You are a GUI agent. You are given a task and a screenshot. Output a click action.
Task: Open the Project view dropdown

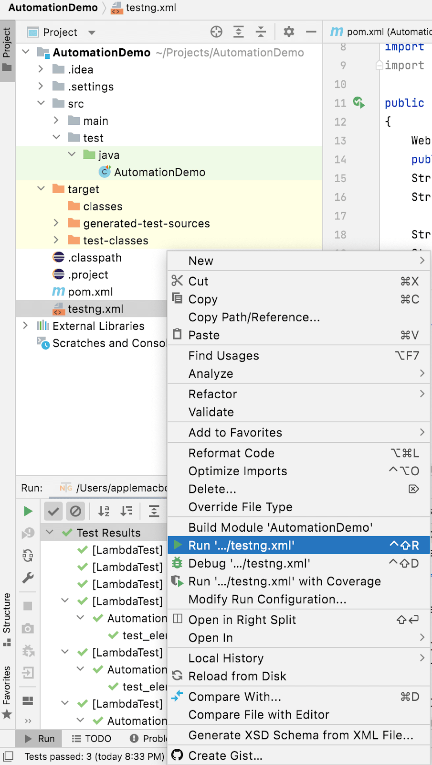tap(92, 33)
